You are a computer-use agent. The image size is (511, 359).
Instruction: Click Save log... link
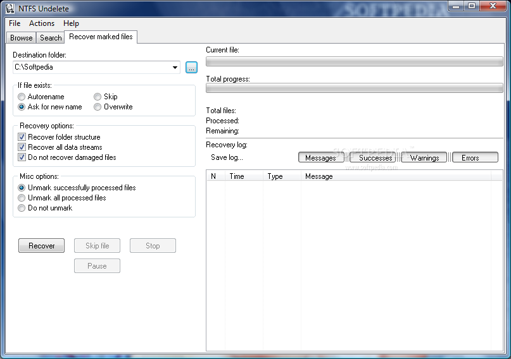click(x=227, y=157)
